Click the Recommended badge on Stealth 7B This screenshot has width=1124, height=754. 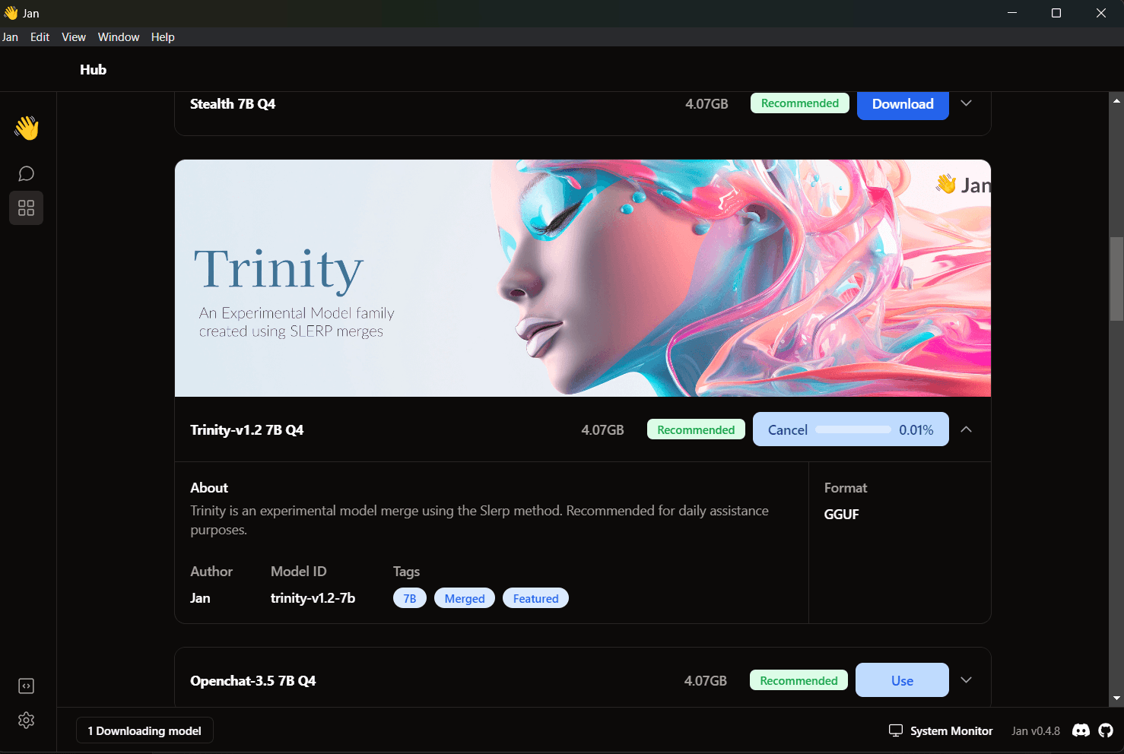click(x=800, y=103)
